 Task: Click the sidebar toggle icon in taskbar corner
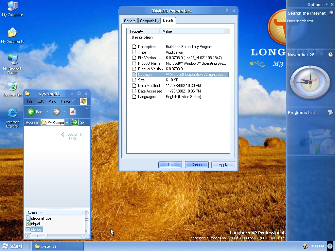[x=330, y=246]
